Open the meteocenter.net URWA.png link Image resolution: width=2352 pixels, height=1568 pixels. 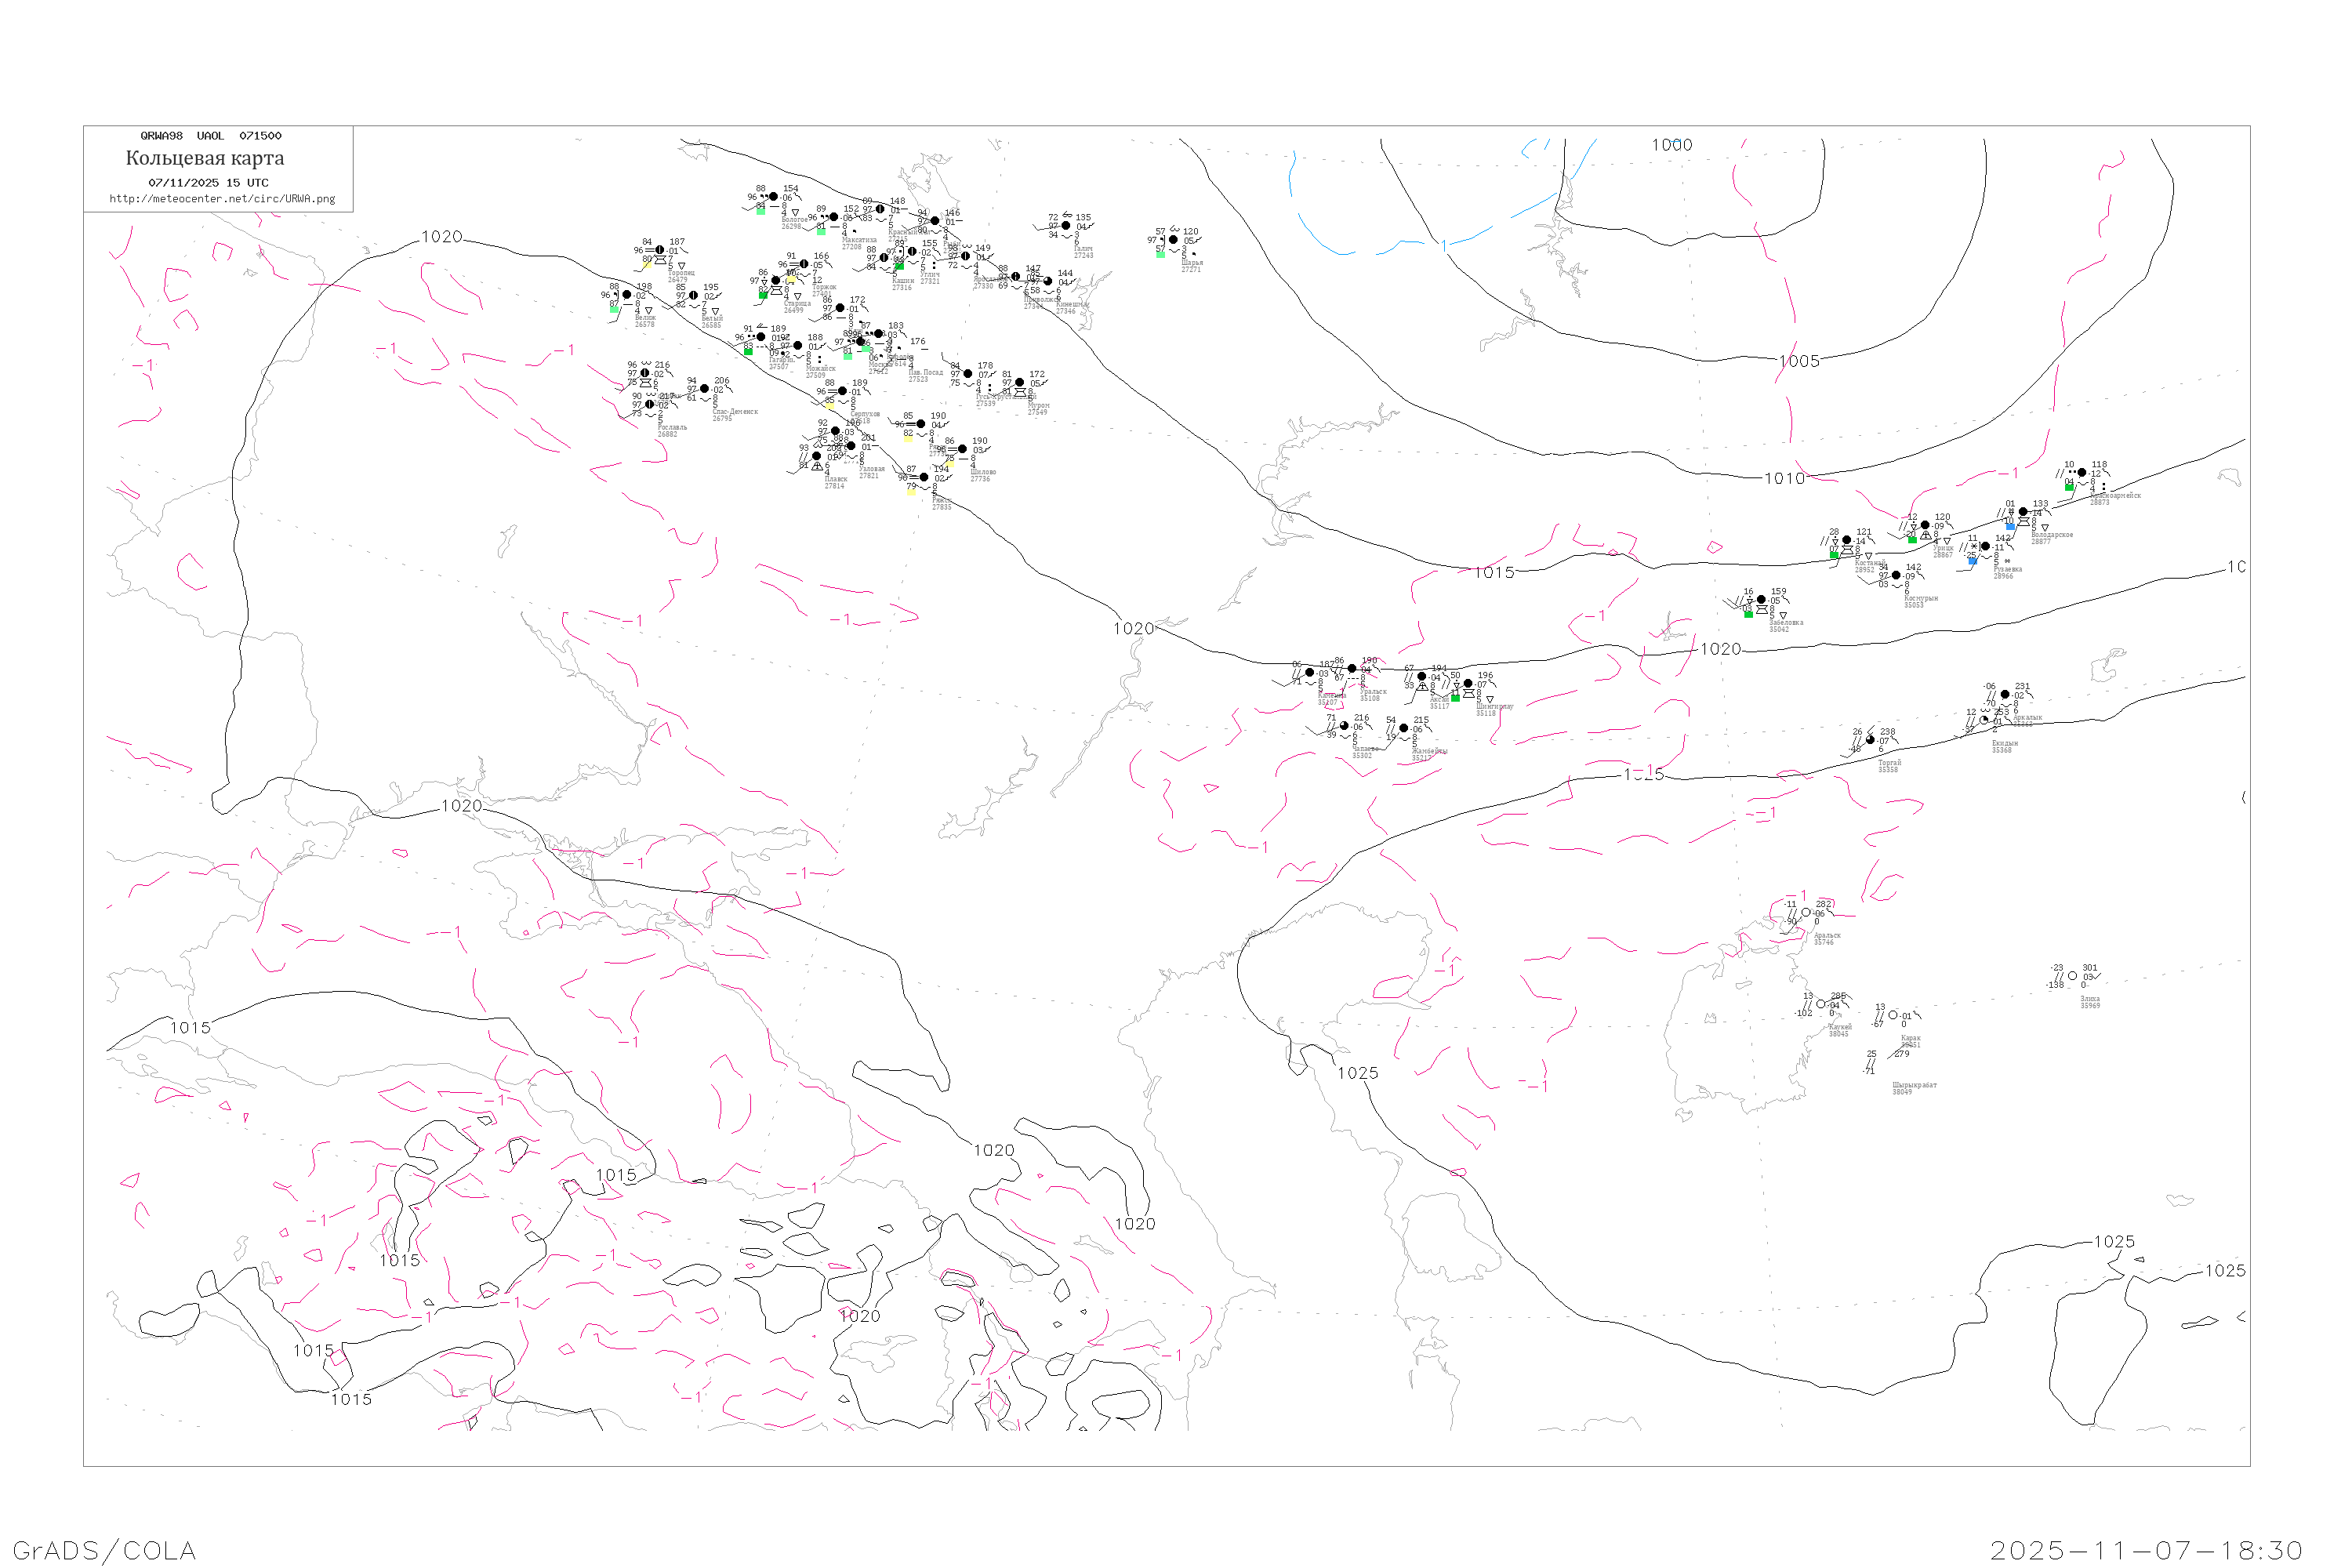pos(222,199)
